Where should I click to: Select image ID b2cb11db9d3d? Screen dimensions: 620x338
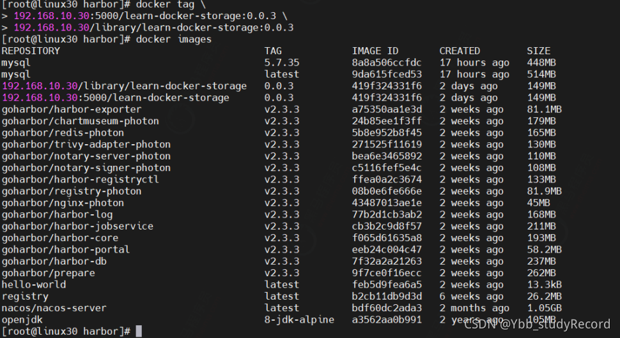tap(387, 296)
